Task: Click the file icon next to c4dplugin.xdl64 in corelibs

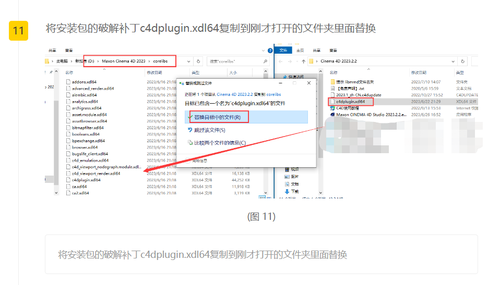Action: (68, 180)
